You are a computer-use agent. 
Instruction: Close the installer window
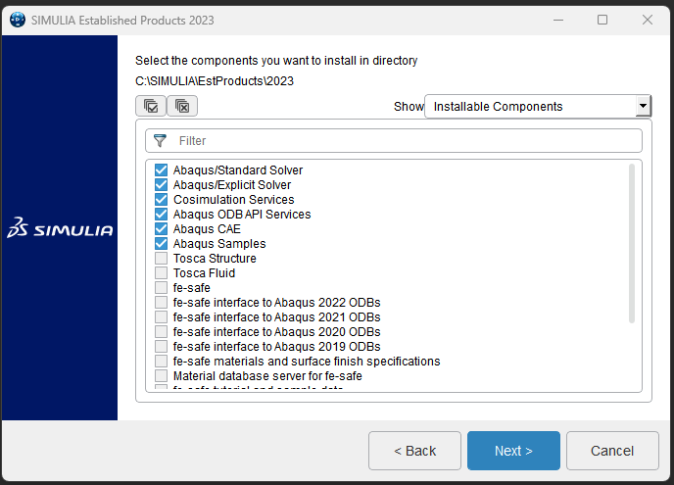pyautogui.click(x=648, y=20)
